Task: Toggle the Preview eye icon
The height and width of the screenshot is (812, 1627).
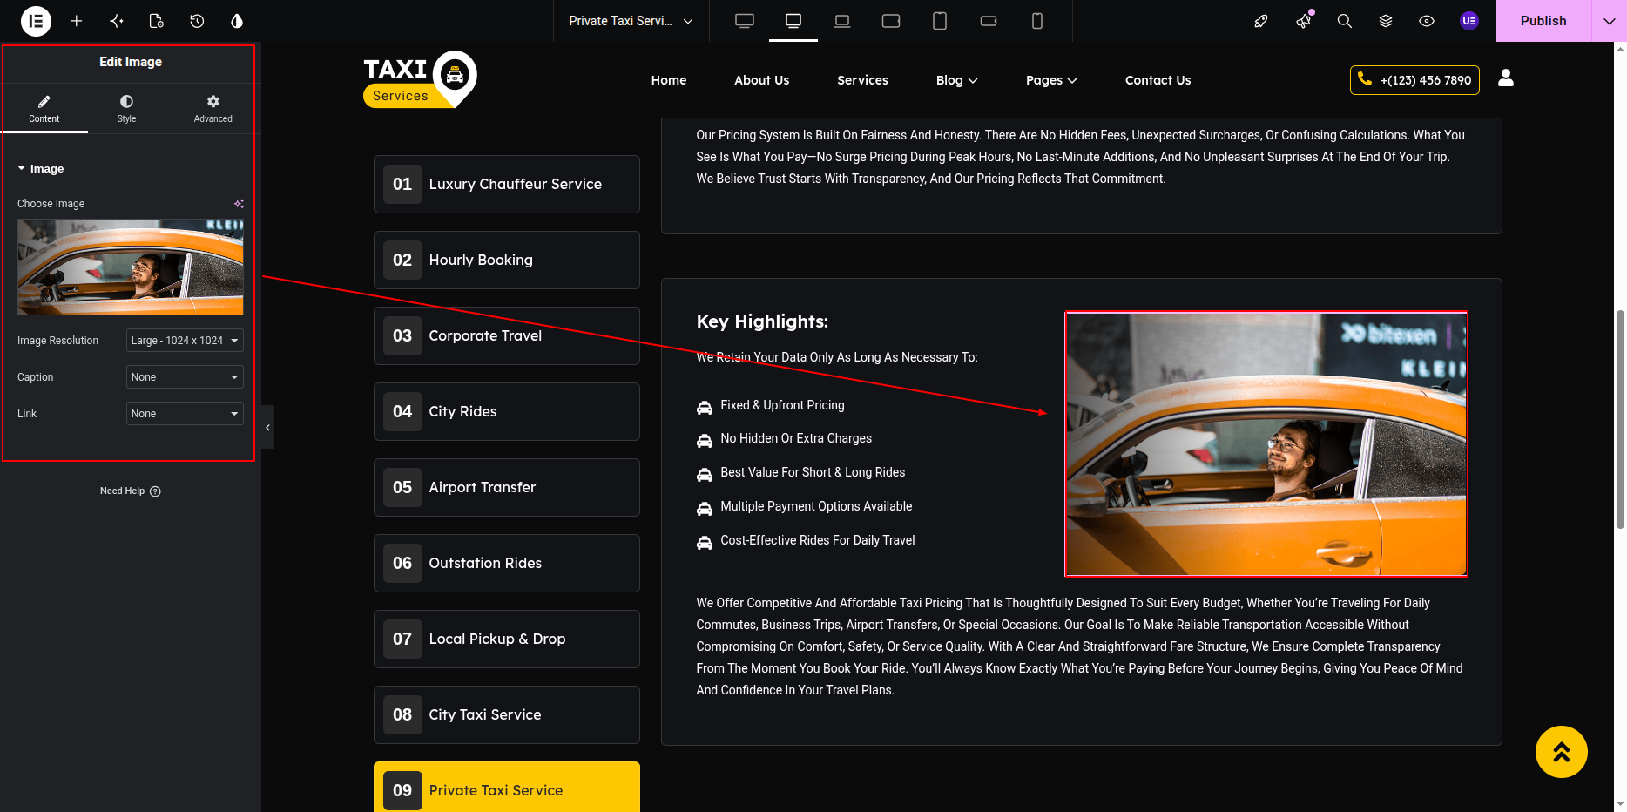Action: pyautogui.click(x=1427, y=21)
